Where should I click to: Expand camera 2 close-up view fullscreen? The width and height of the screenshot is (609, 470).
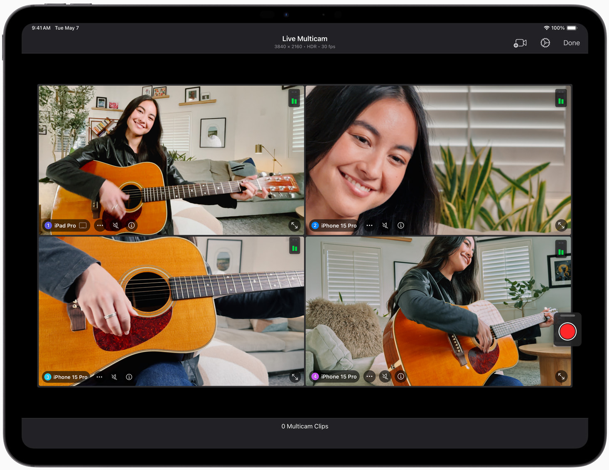561,225
